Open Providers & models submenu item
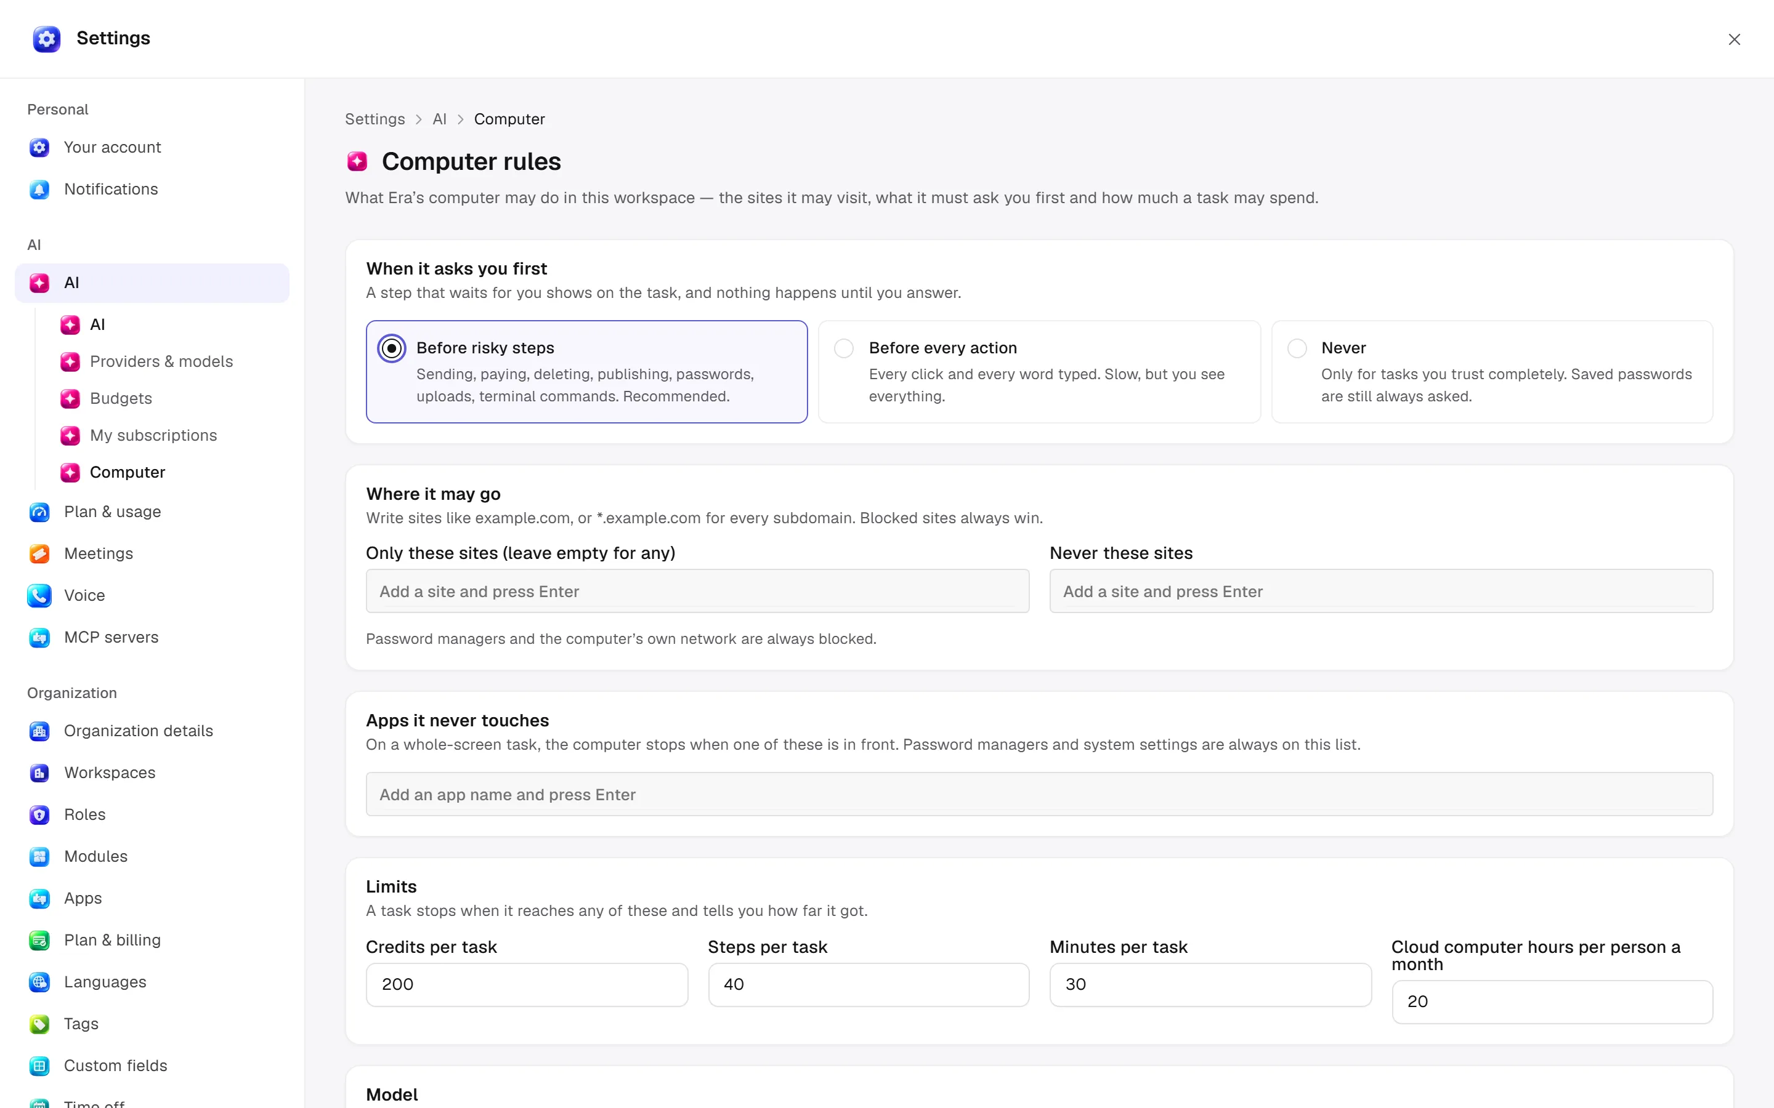The image size is (1774, 1108). [x=161, y=361]
